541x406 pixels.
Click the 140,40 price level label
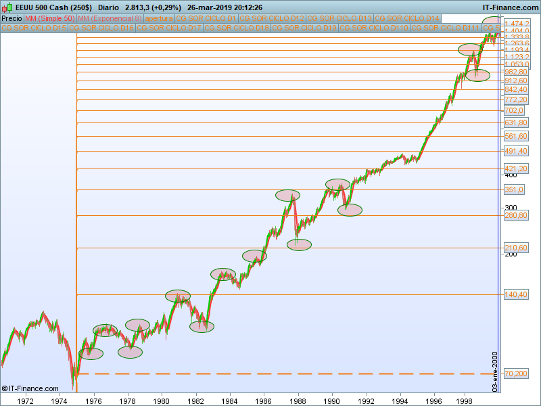point(516,294)
